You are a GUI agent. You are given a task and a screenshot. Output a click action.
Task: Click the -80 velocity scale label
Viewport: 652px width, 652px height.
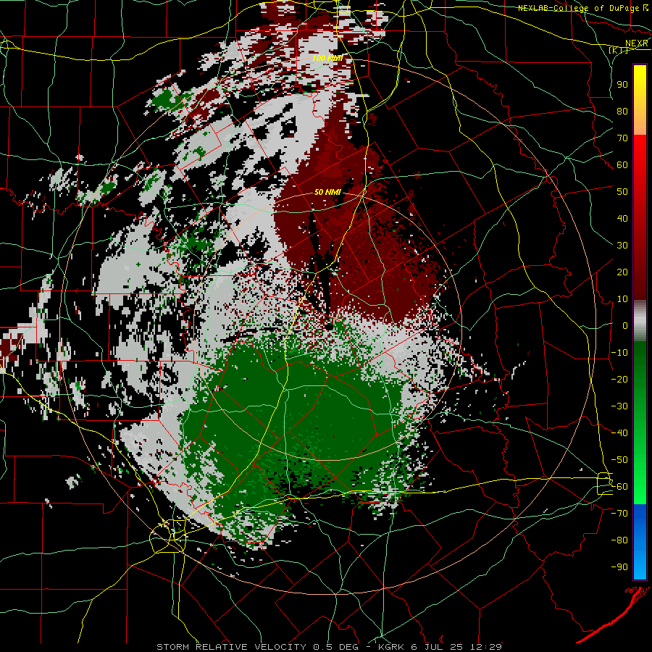point(619,540)
